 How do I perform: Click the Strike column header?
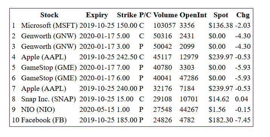click(x=127, y=15)
